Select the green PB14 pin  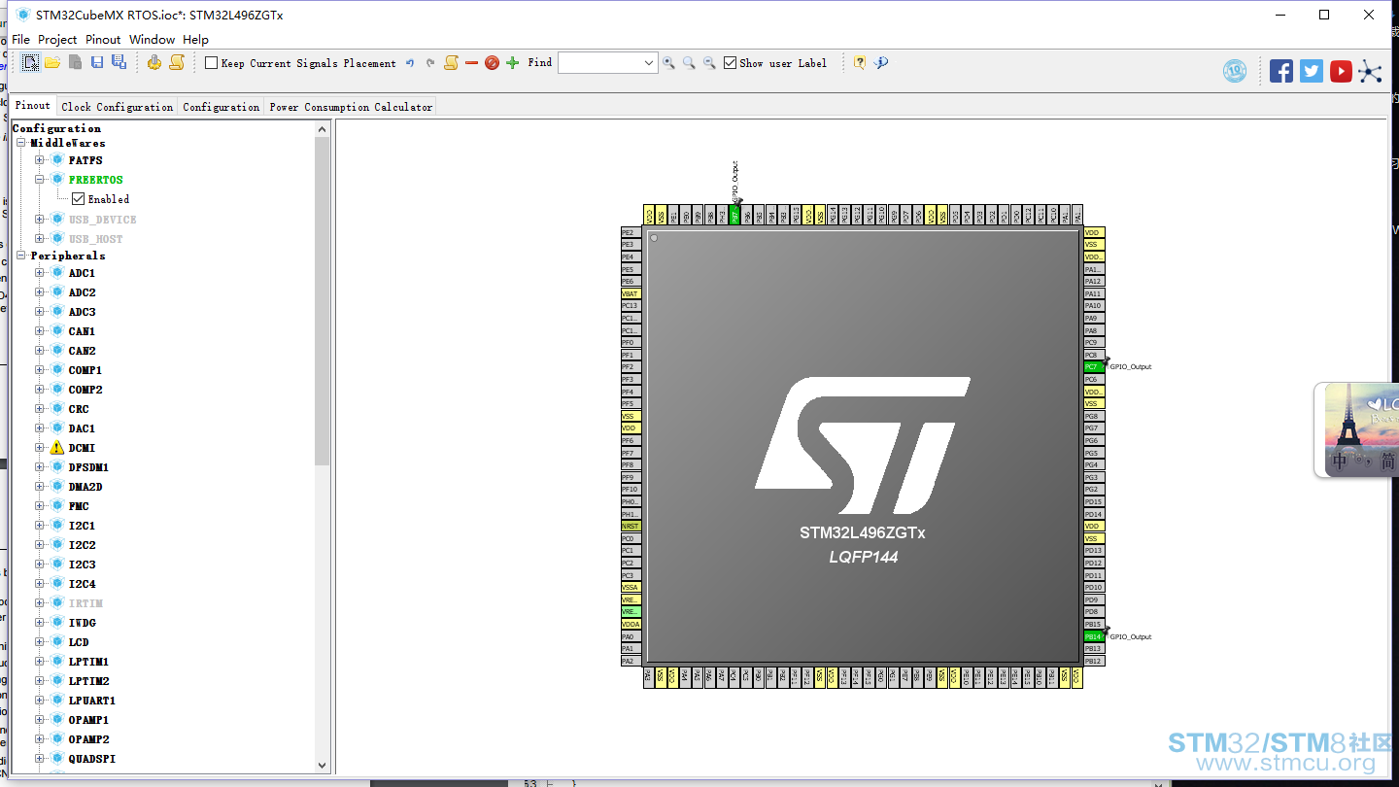click(1094, 636)
